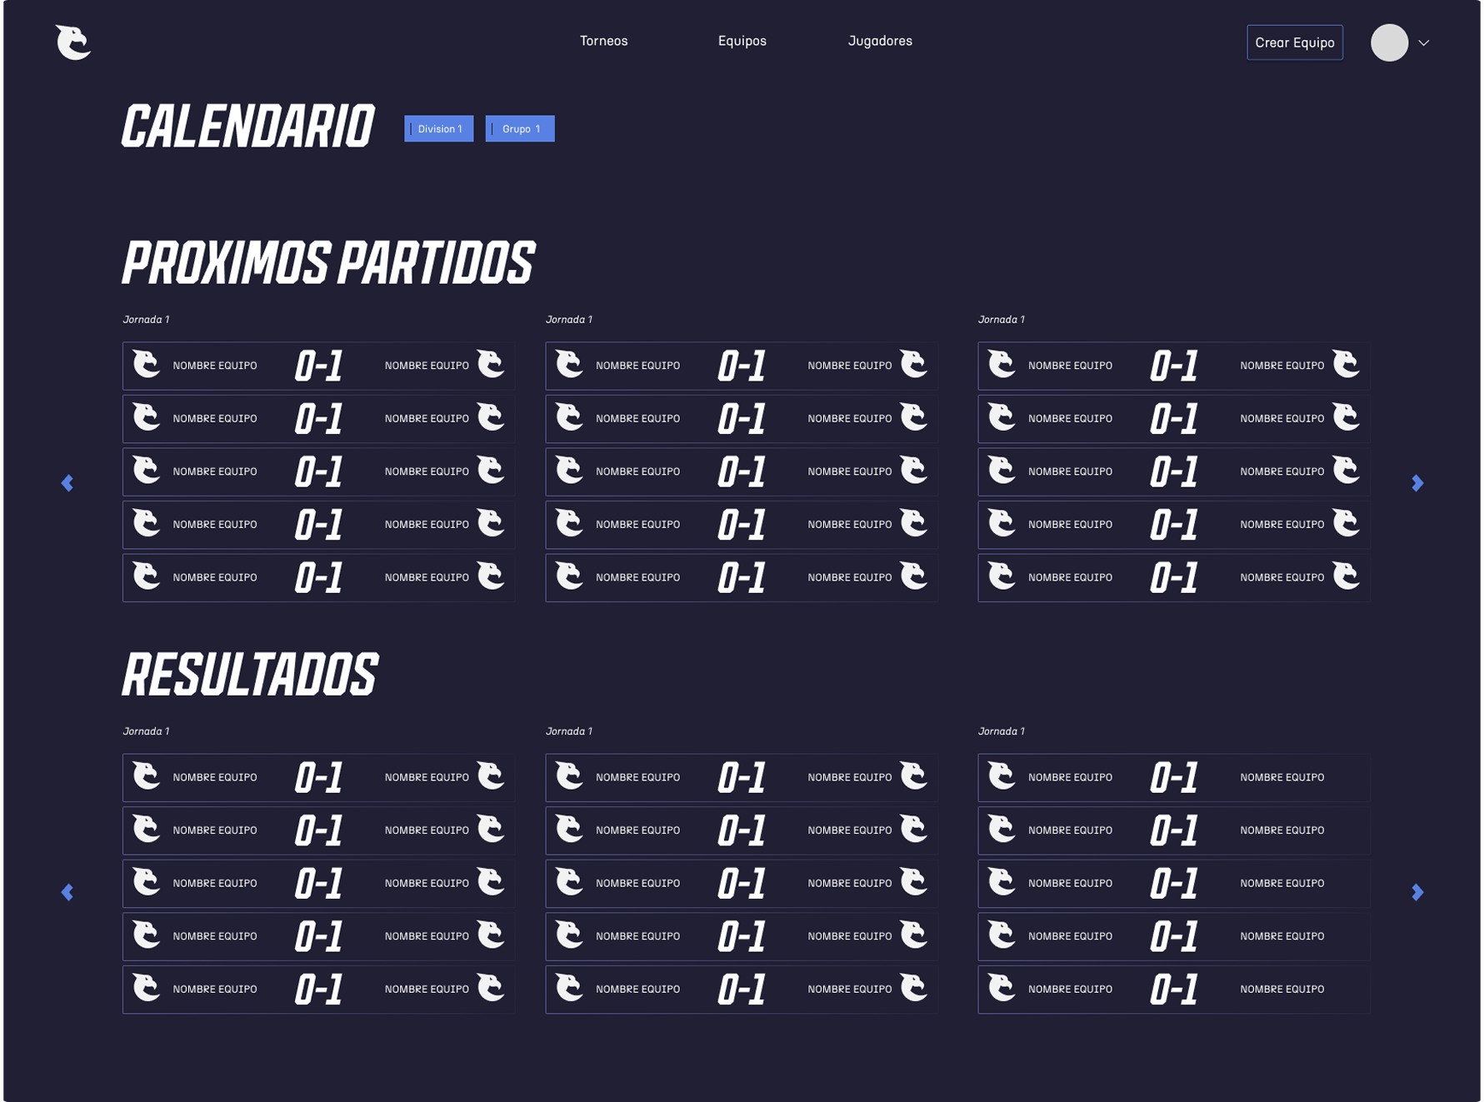Click the next arrow beside Proximos Partidos
This screenshot has width=1484, height=1102.
(x=1417, y=483)
